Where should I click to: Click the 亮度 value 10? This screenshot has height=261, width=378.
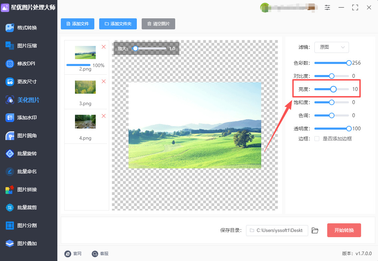[355, 89]
